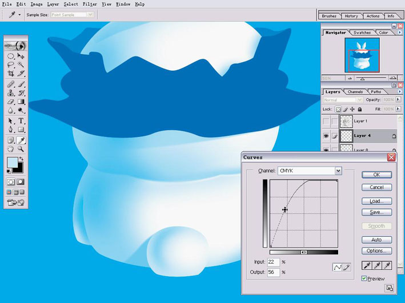Open Navigator panel flyout menu
This screenshot has height=303, width=405.
[400, 33]
